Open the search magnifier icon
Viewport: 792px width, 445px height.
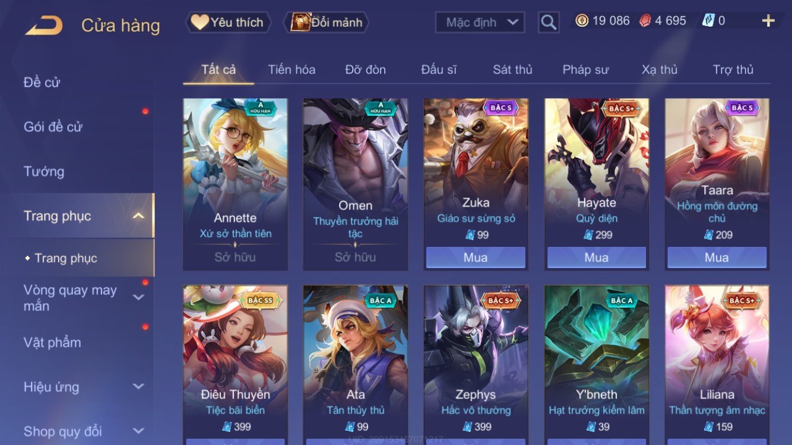pos(549,23)
